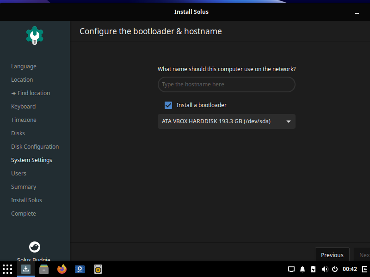370x277 pixels.
Task: Open the file manager from the panel
Action: coord(44,269)
